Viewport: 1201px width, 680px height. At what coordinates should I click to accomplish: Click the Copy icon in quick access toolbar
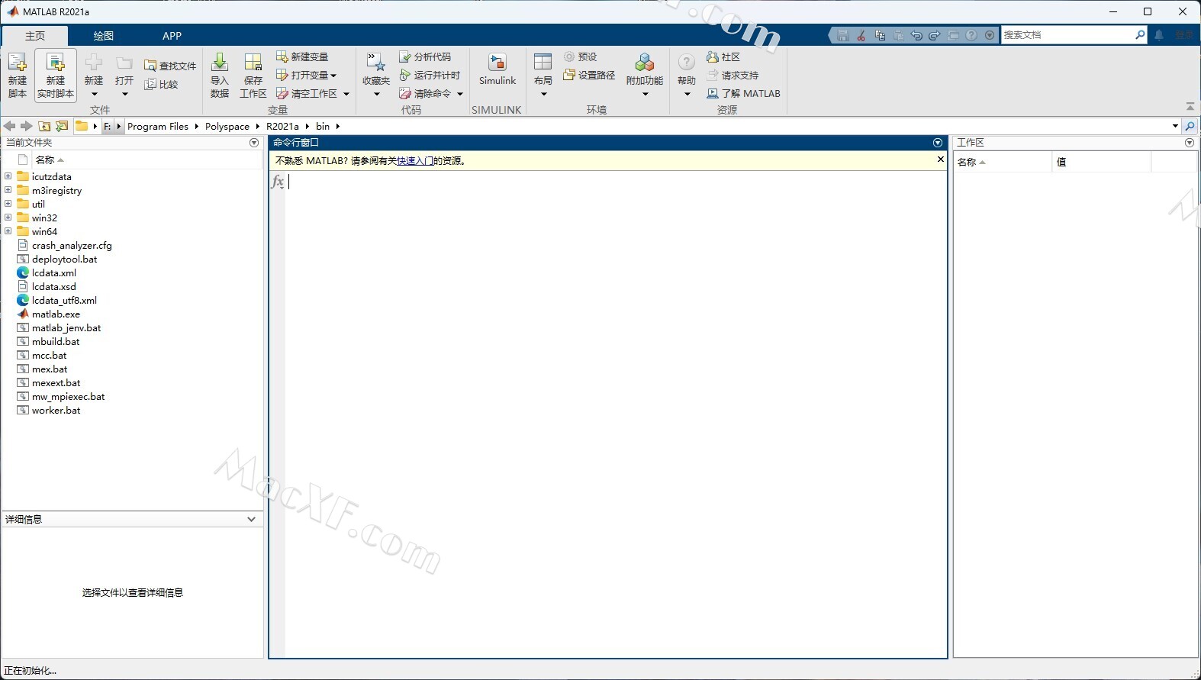point(880,36)
